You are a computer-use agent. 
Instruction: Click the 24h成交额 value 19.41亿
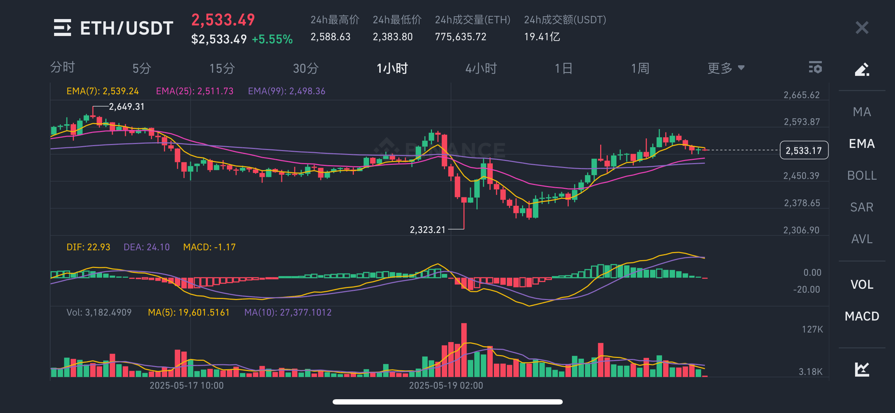(x=542, y=37)
